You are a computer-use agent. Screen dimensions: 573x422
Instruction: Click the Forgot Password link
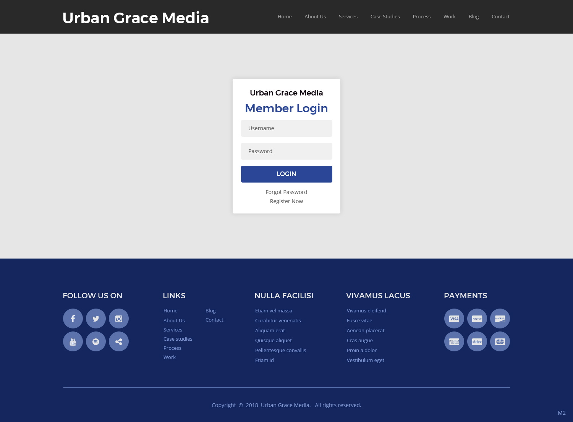tap(286, 192)
